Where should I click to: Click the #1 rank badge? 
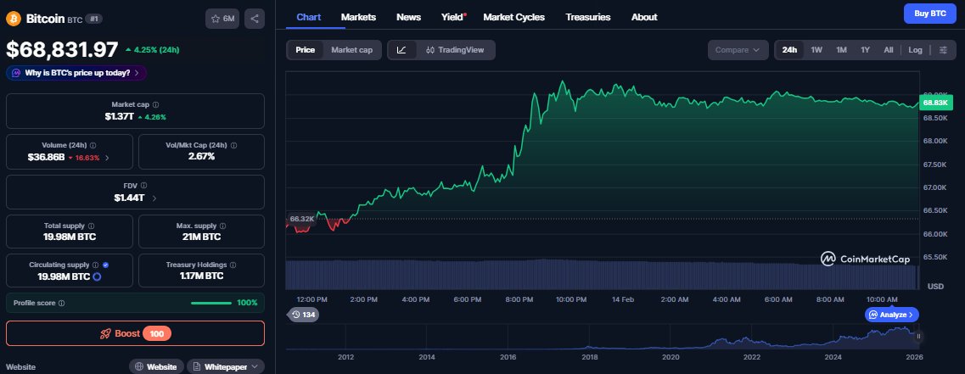[93, 19]
